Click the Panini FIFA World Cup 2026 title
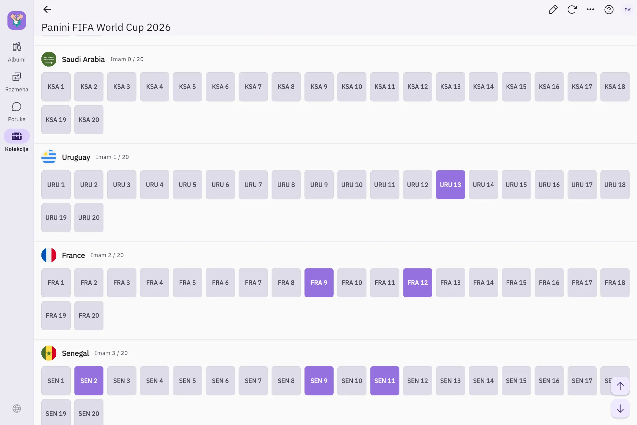637x425 pixels. (106, 27)
